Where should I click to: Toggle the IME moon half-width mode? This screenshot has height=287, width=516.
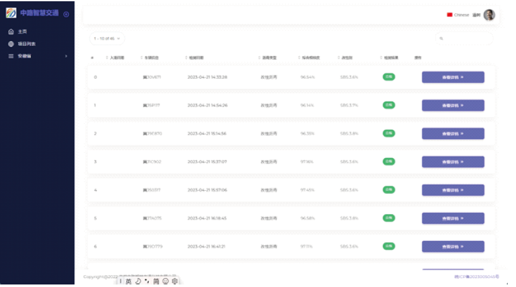point(138,281)
